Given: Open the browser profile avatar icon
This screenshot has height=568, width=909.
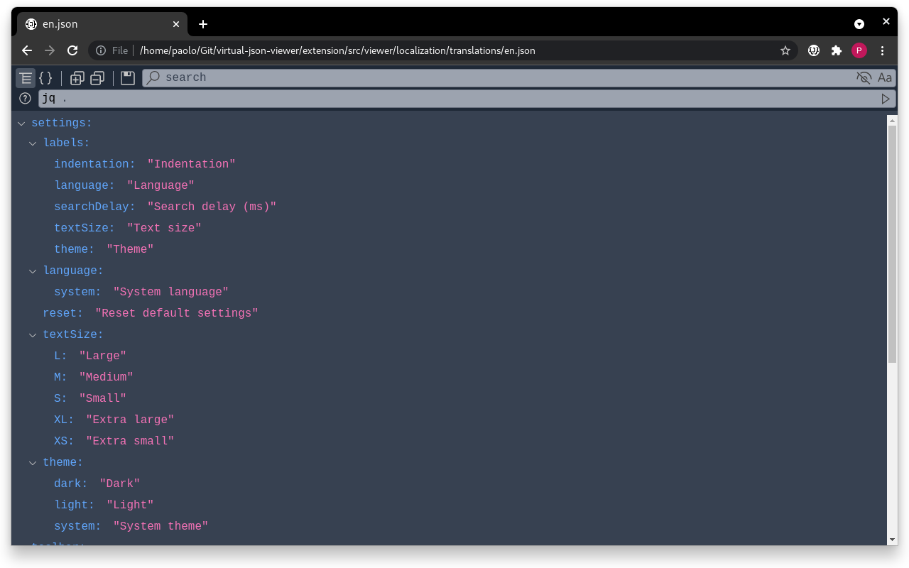Looking at the screenshot, I should tap(859, 50).
